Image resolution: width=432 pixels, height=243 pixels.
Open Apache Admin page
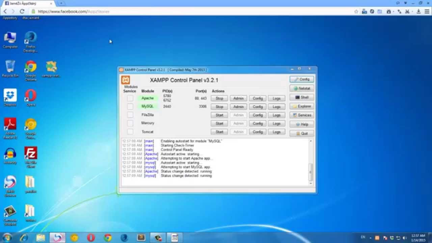coord(239,98)
